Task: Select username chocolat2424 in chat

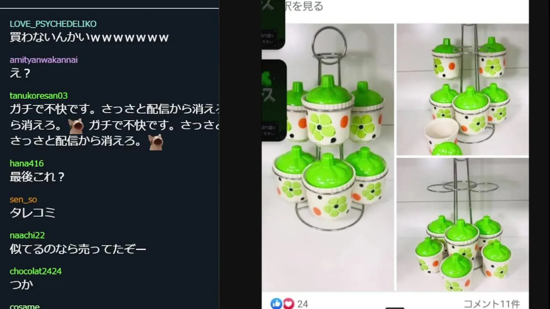Action: 36,271
